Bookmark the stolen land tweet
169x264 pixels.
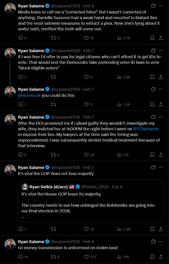point(152,257)
